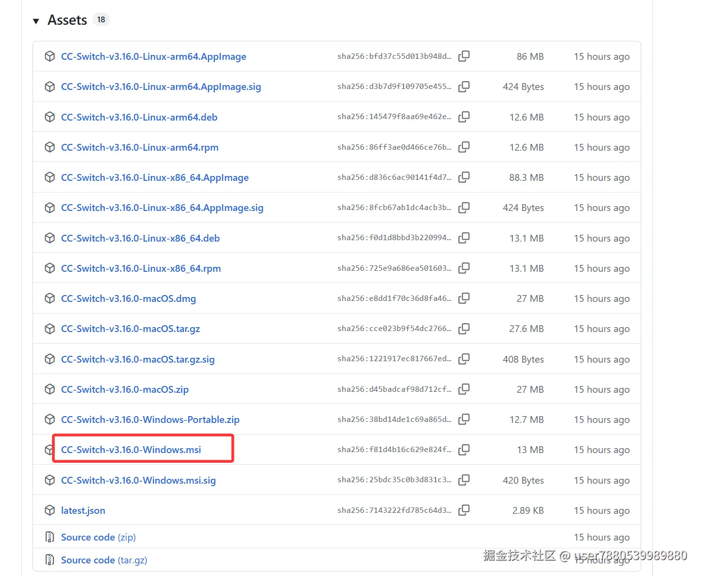
Task: Download Source code (zip)
Action: (x=98, y=537)
